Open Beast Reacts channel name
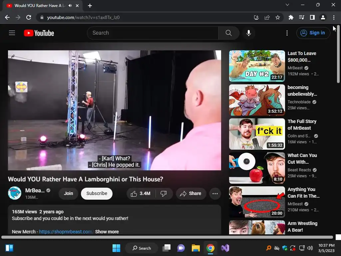The image size is (341, 256). 299,170
